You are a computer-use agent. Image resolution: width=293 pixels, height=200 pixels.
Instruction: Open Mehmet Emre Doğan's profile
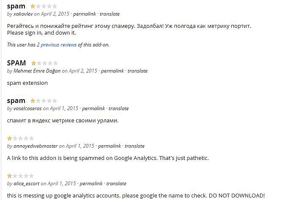click(x=37, y=71)
